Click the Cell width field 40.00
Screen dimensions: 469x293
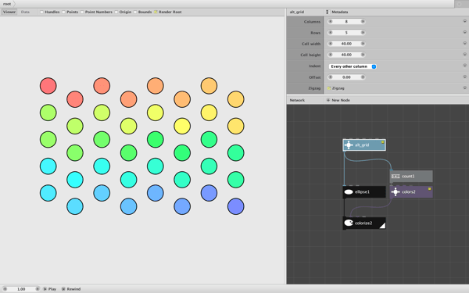click(346, 44)
